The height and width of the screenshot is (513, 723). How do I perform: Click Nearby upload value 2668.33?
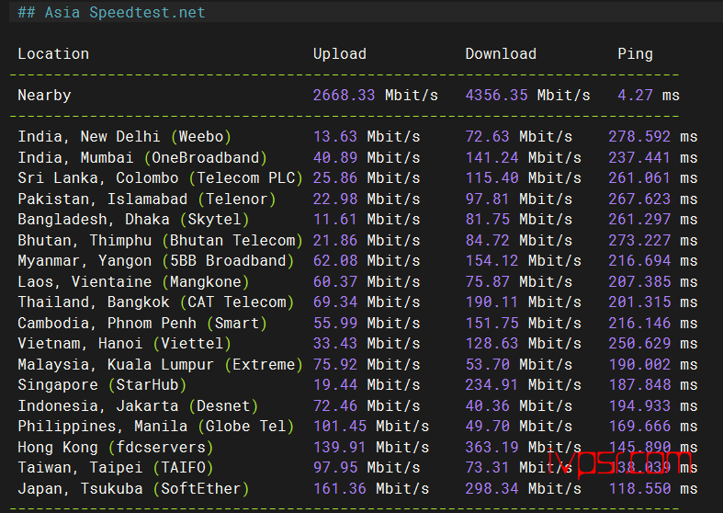tap(344, 95)
